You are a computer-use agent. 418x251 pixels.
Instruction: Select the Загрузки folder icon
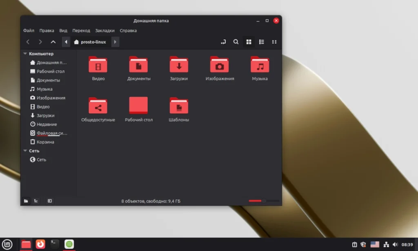point(179,65)
